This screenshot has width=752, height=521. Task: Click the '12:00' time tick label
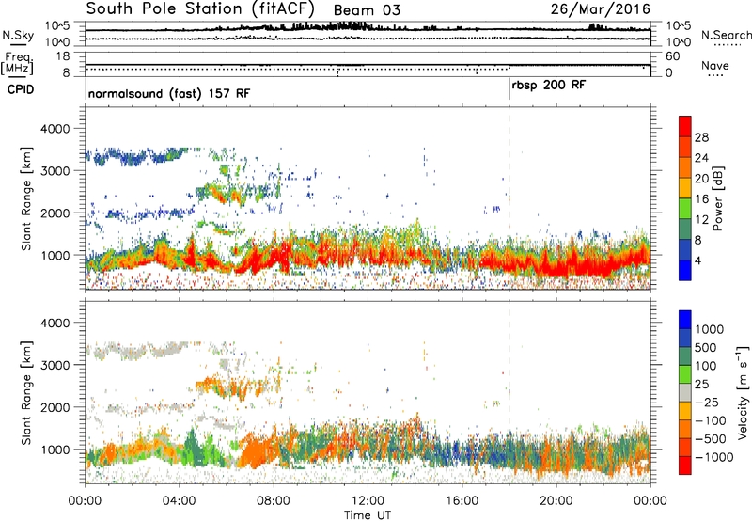click(x=368, y=501)
